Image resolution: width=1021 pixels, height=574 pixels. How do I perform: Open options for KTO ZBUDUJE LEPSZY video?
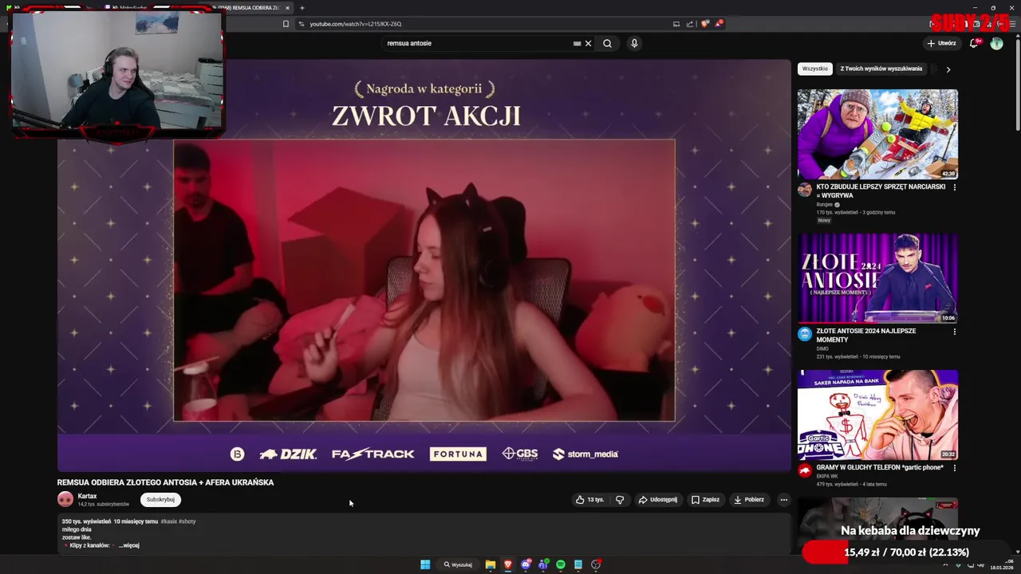[x=954, y=187]
